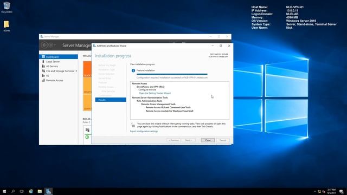The height and width of the screenshot is (195, 347).
Task: Click the Close button in the wizard
Action: (208, 140)
